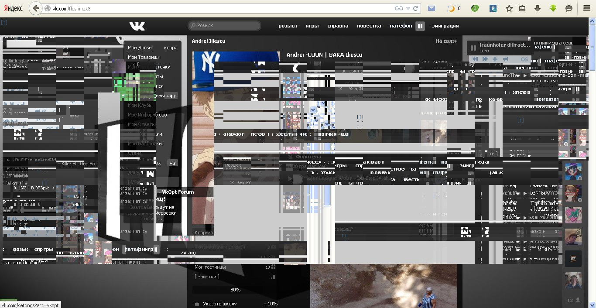596x308 pixels.
Task: Click the moon weather extension icon
Action: click(x=452, y=8)
